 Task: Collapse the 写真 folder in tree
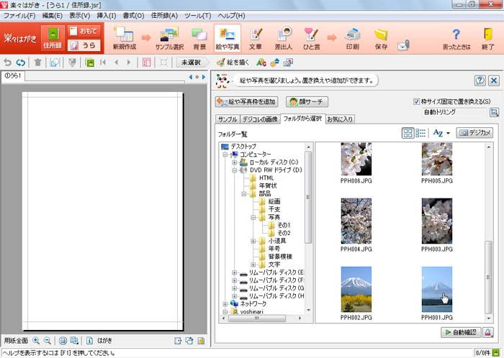point(253,217)
